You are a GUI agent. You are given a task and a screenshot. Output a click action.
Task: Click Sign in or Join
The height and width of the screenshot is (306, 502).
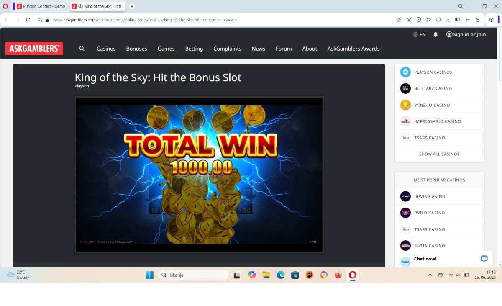466,34
